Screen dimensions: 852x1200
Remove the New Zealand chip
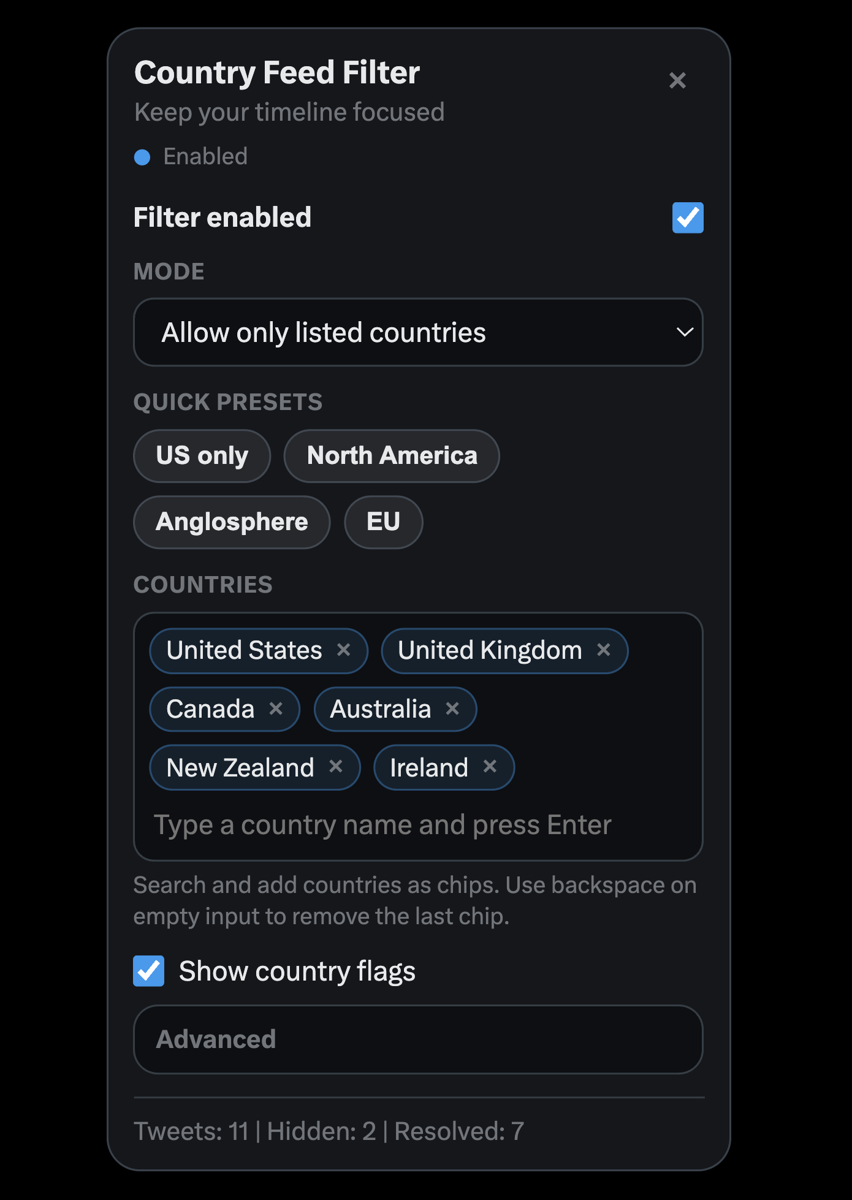pos(336,767)
